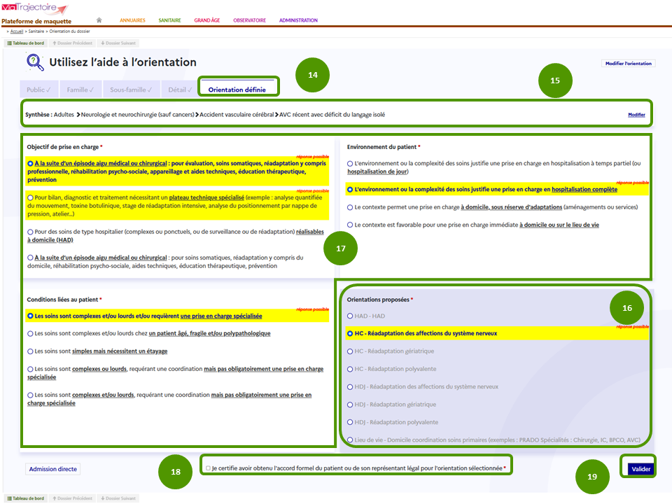Choose HDJ - Réadaptation gériatrique orientation
This screenshot has width=672, height=504.
[x=350, y=405]
